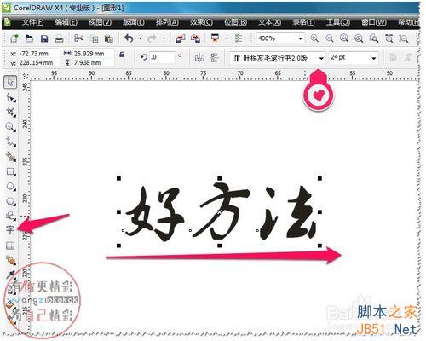Screen dimensions: 426x341
Task: Open a file with folder icon
Action: pos(29,38)
